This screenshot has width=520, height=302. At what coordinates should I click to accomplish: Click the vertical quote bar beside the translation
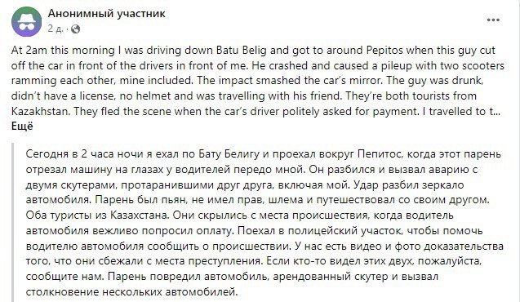13,223
